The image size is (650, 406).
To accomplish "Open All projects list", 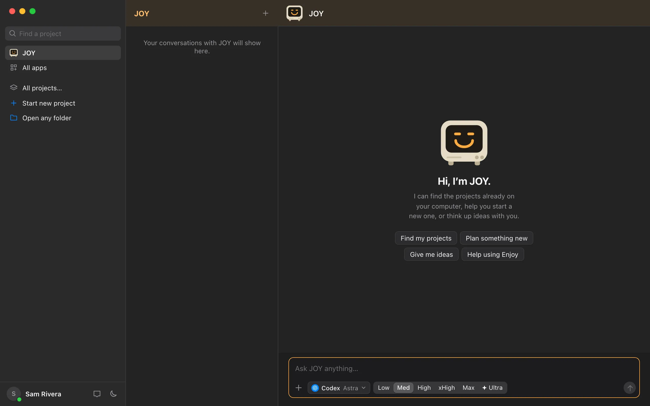I will click(x=63, y=88).
